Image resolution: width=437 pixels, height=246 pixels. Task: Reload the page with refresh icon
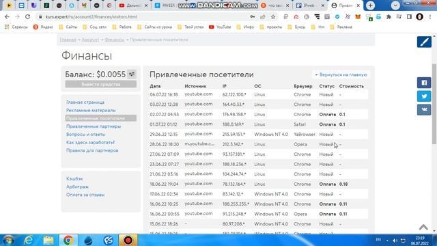coord(27,16)
